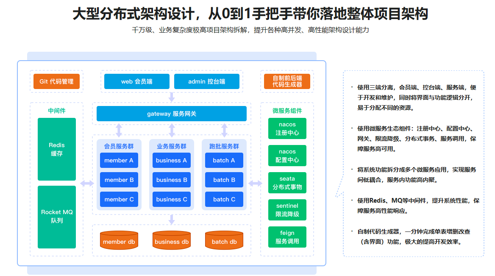Click the down arrow above gateway 服务网关
The image size is (495, 276).
coord(172,97)
